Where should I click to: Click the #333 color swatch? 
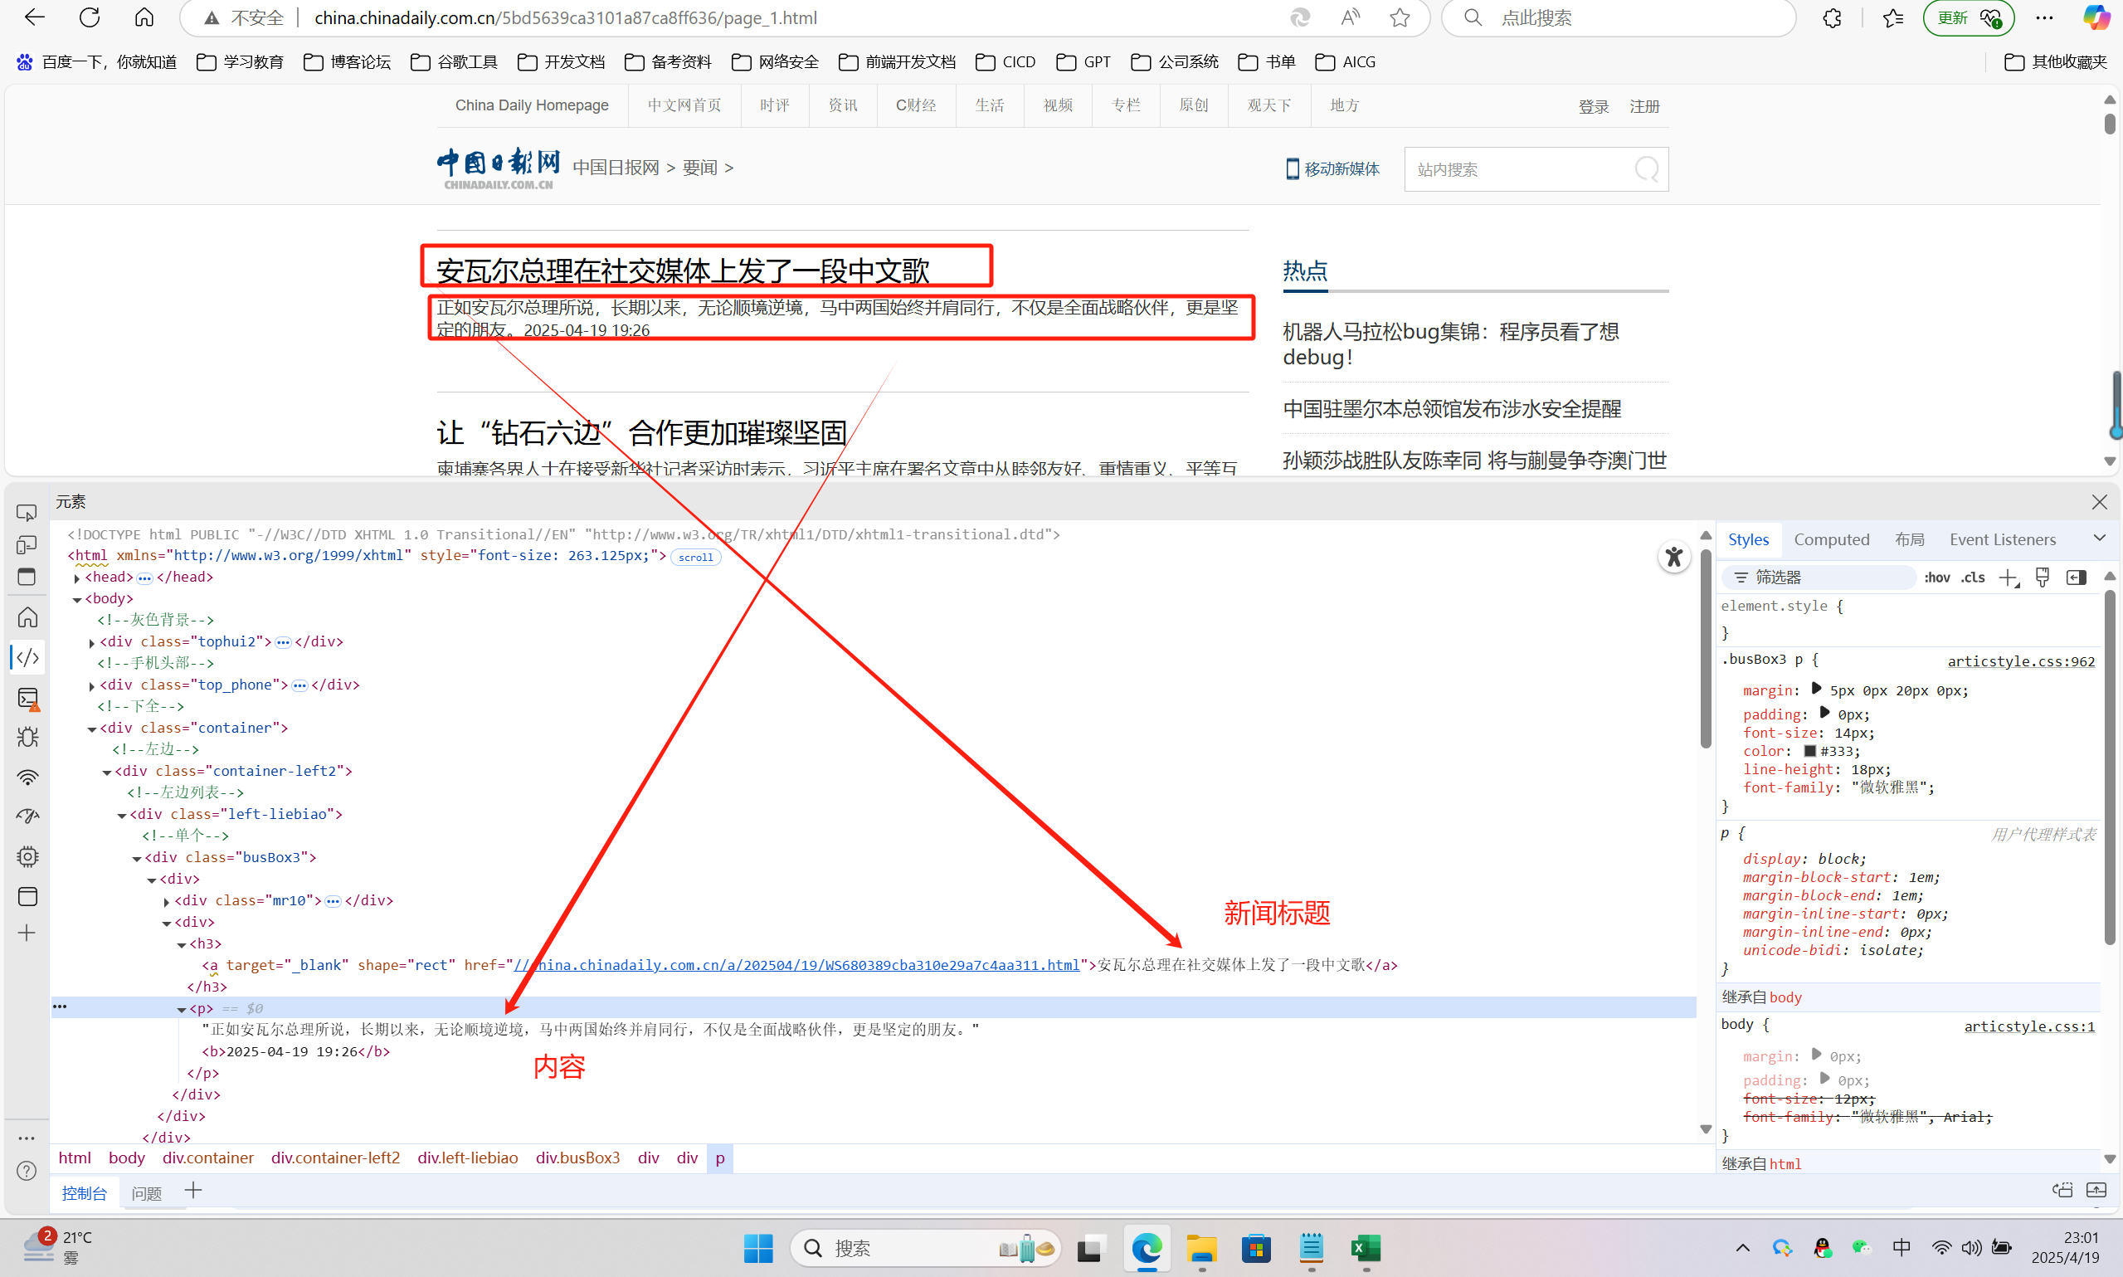point(1810,751)
